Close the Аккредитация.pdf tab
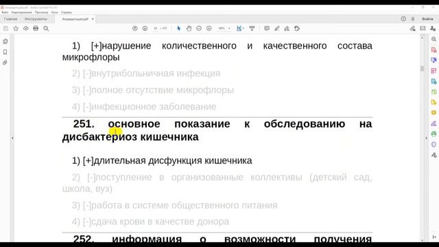The height and width of the screenshot is (247, 439). (93, 19)
